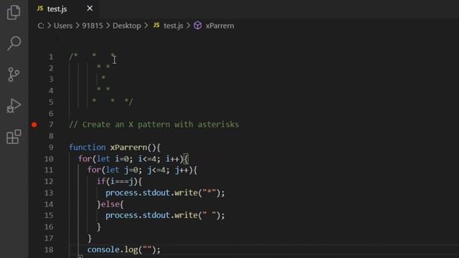
Task: Select the test.js editor tab
Action: [63, 9]
